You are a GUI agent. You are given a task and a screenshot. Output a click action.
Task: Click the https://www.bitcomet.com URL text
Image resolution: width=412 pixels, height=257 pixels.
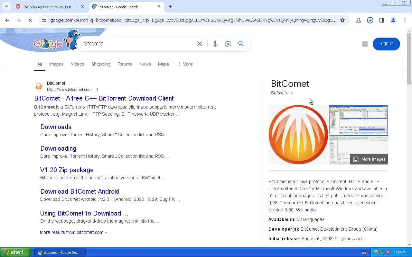tap(69, 90)
